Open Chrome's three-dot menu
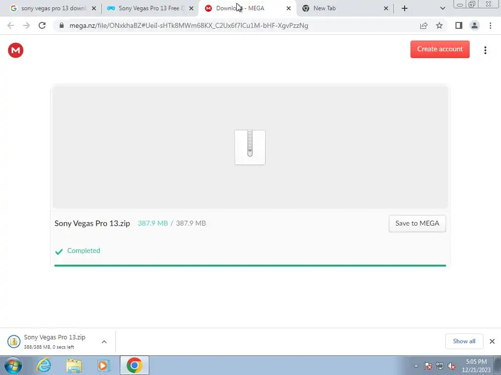 490,25
